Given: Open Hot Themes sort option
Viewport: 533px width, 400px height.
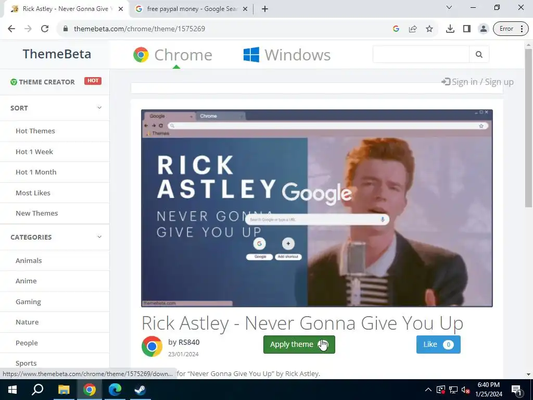Looking at the screenshot, I should 35,131.
